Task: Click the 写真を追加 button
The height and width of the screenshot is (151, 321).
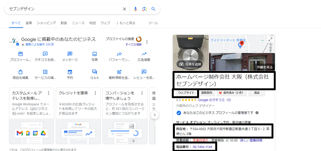Action: coord(190,64)
